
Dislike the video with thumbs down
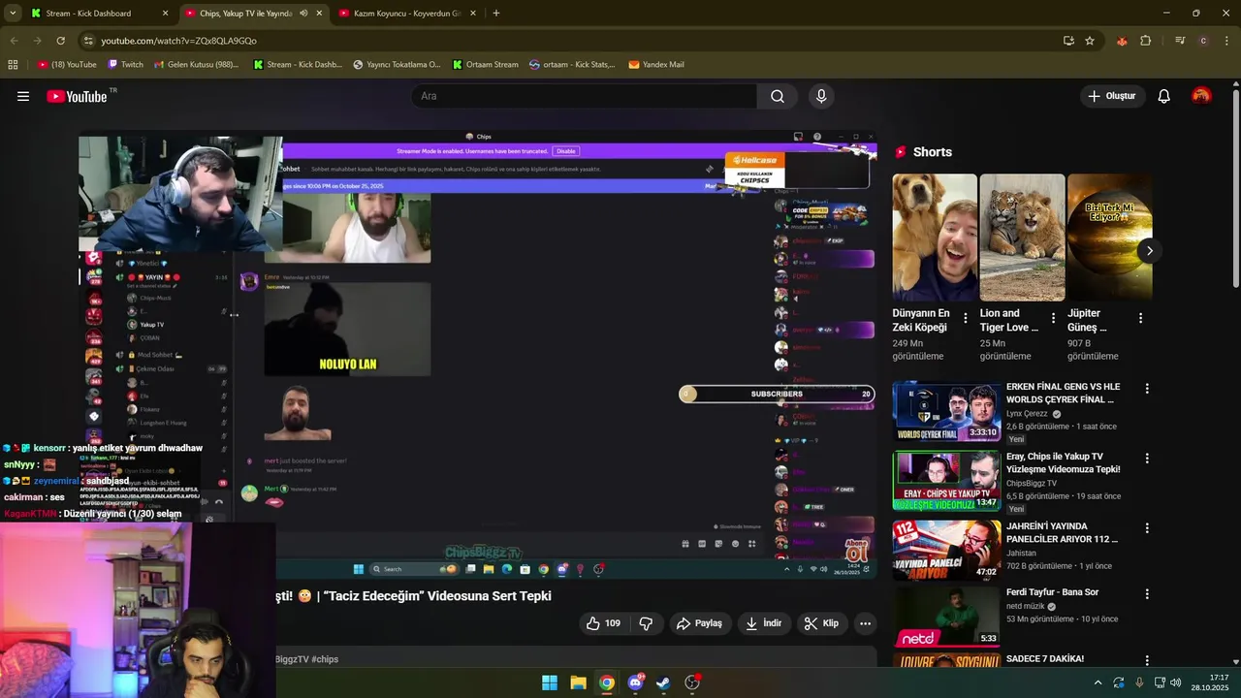(x=646, y=623)
